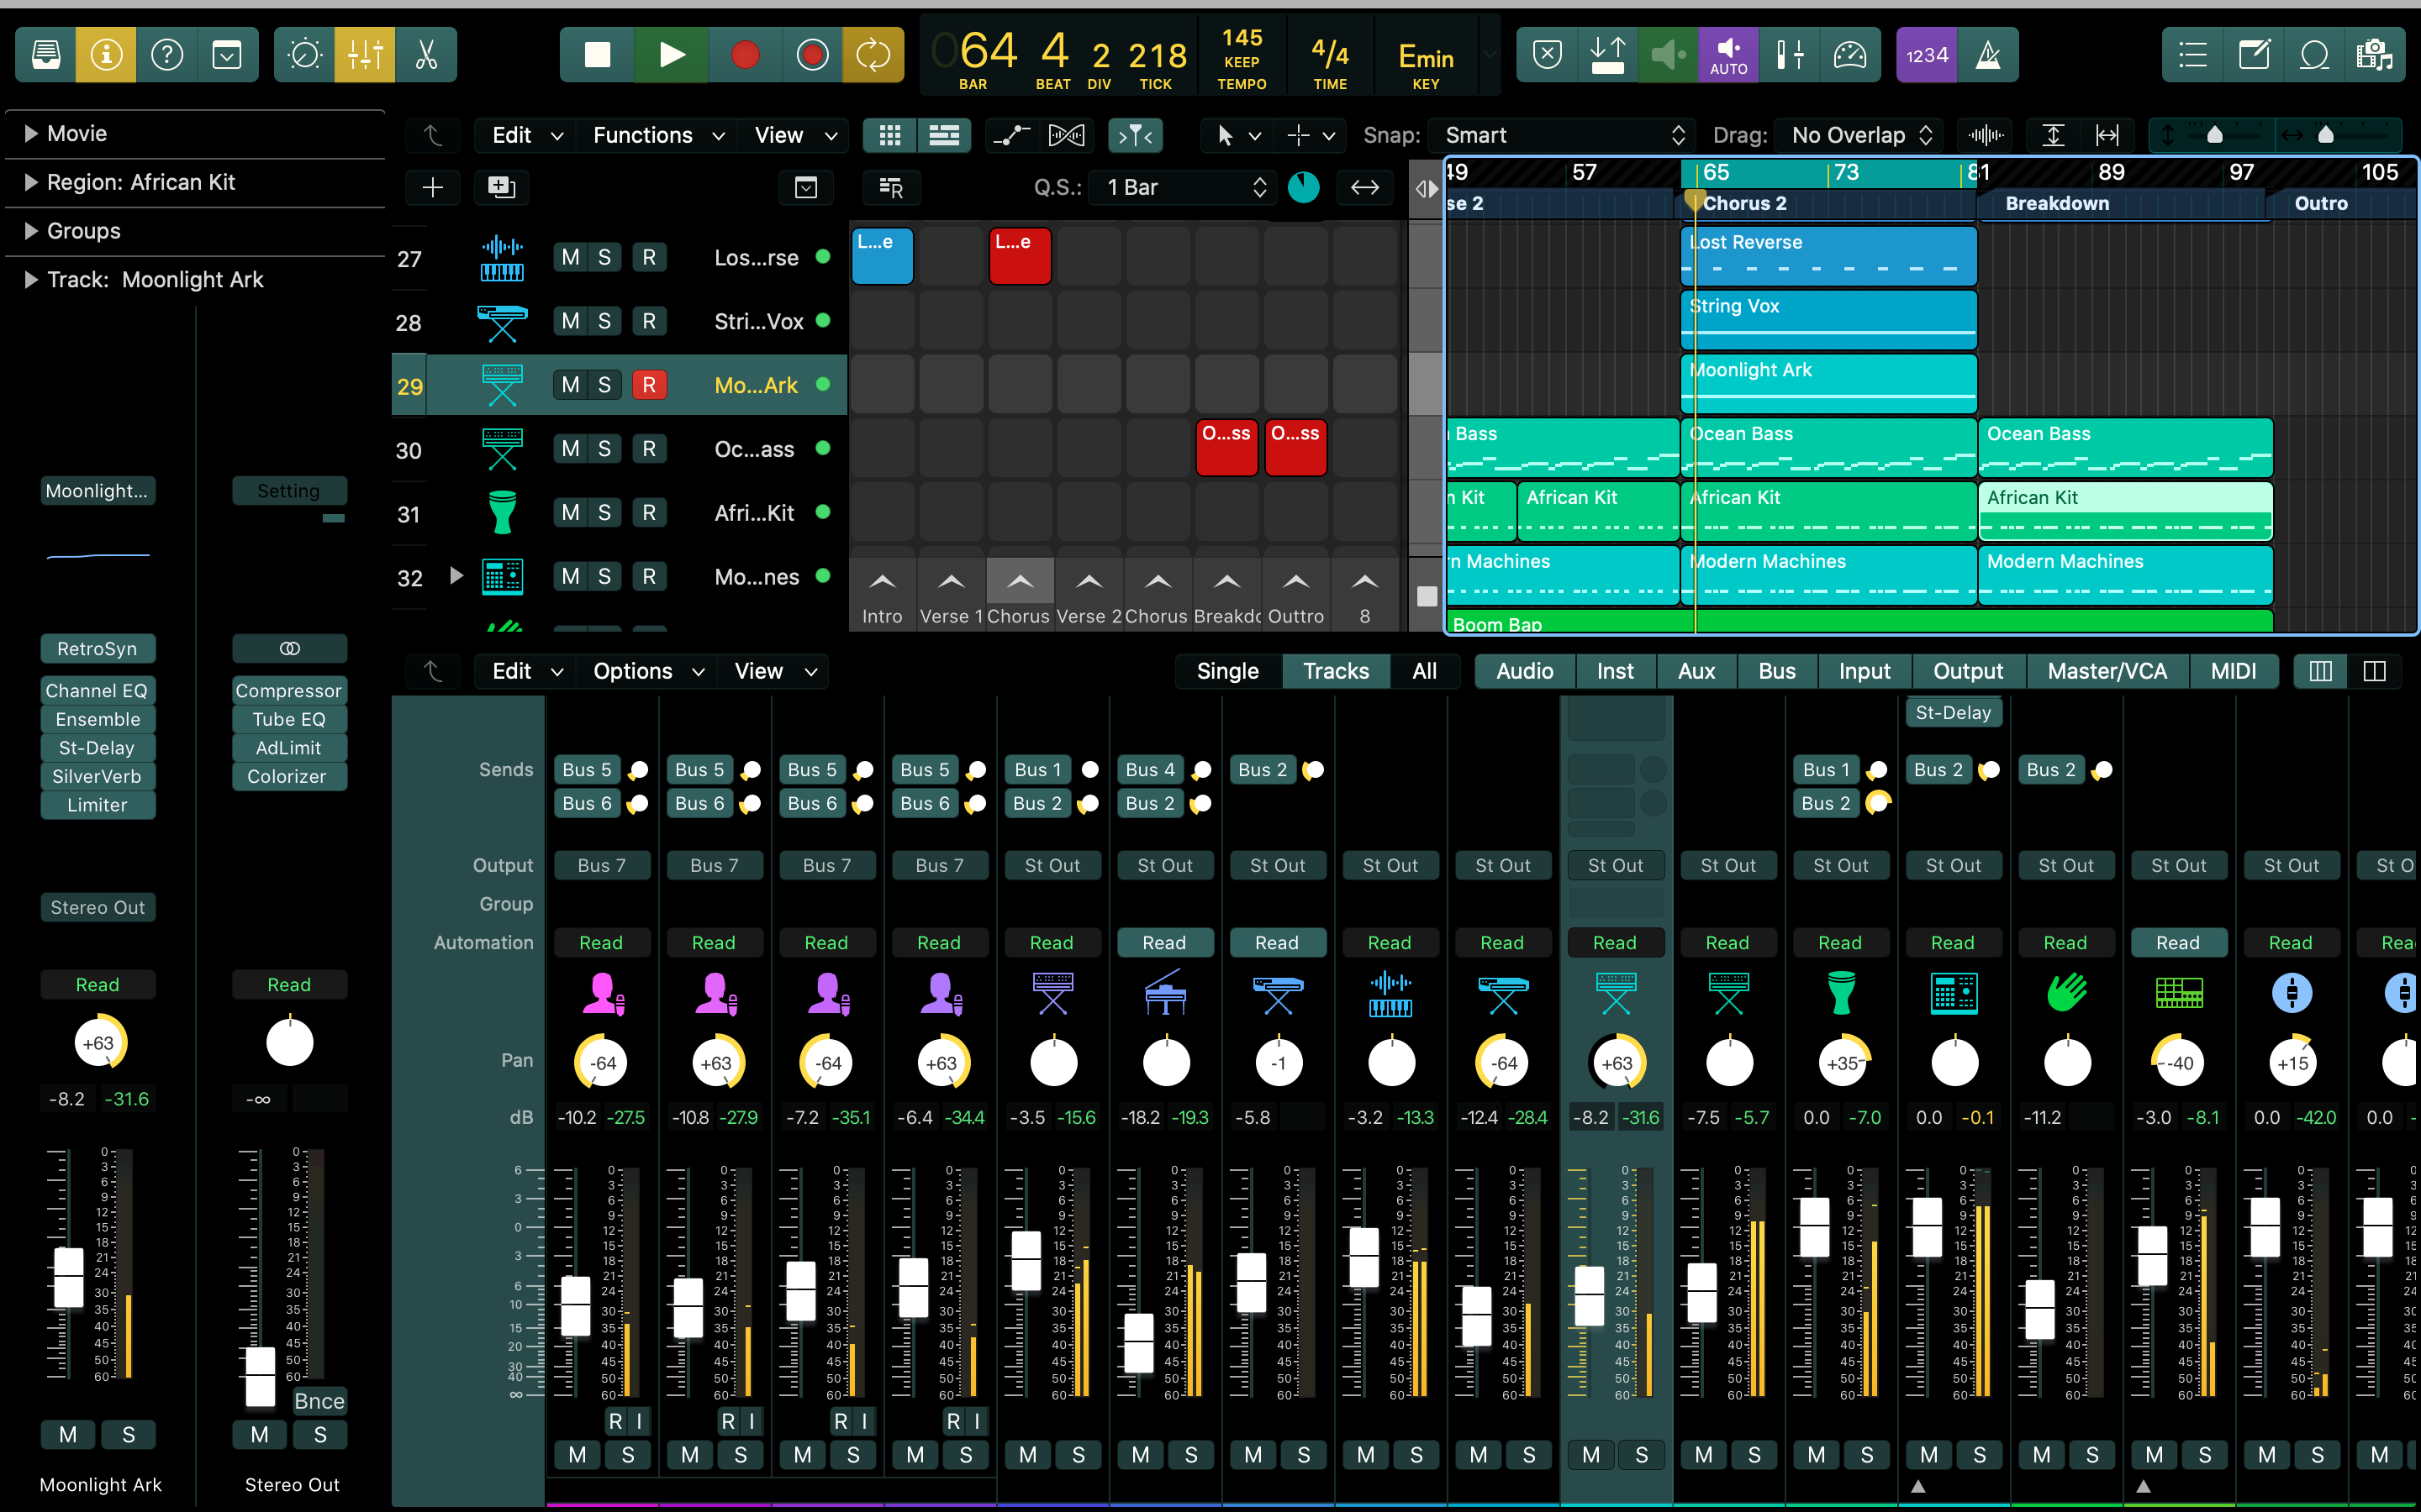Open the Library panel icon
The height and width of the screenshot is (1512, 2421).
46,55
